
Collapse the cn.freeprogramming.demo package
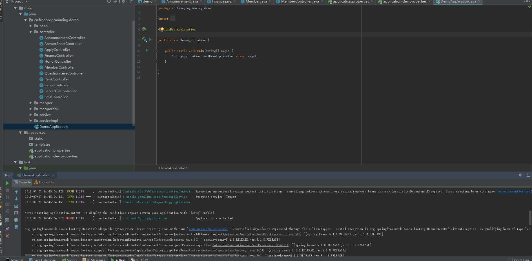(x=26, y=20)
